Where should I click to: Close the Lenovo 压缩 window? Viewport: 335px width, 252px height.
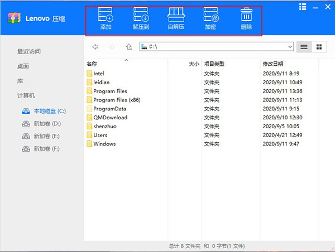(x=328, y=7)
